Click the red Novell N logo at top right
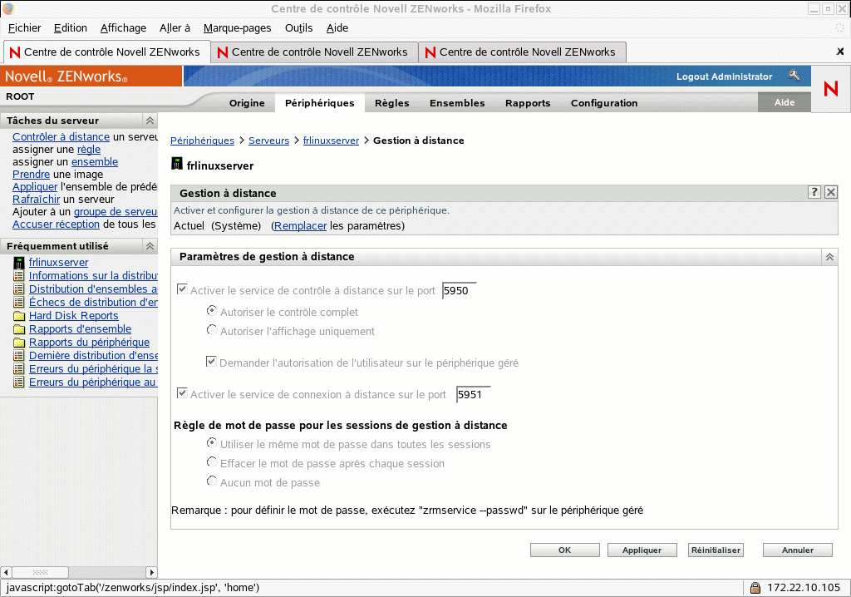Image resolution: width=851 pixels, height=597 pixels. [x=830, y=88]
